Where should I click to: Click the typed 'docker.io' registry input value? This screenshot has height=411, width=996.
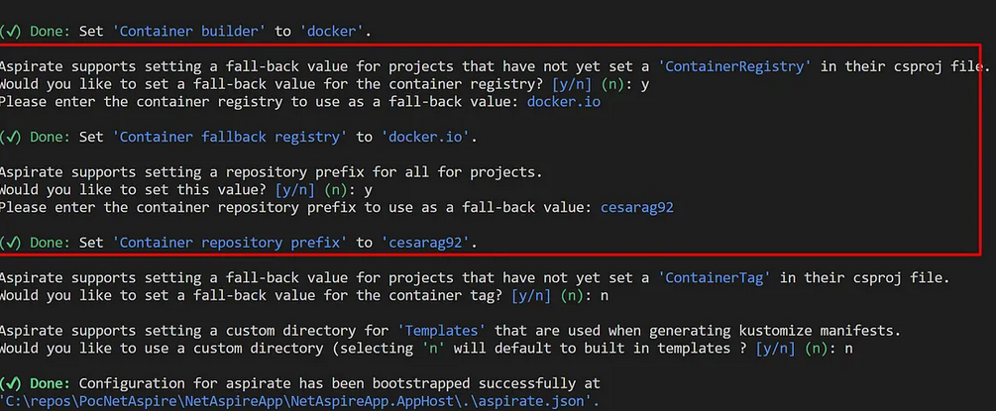click(563, 102)
